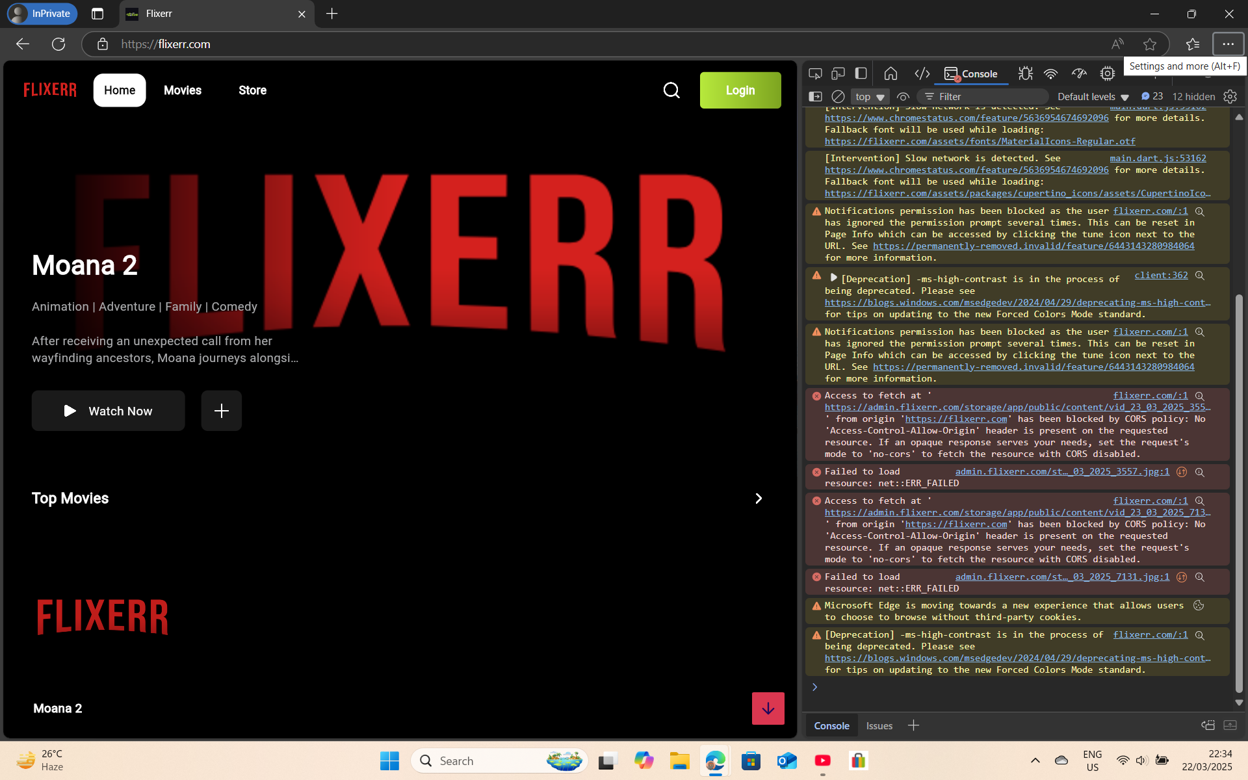Open the client:362 source link
This screenshot has width=1248, height=780.
1161,275
